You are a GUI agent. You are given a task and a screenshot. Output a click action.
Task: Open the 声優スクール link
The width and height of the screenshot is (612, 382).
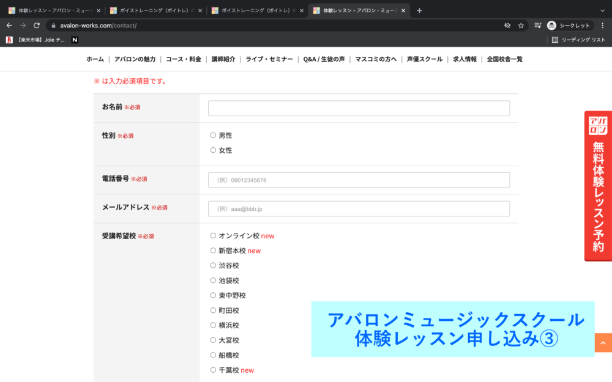click(425, 59)
